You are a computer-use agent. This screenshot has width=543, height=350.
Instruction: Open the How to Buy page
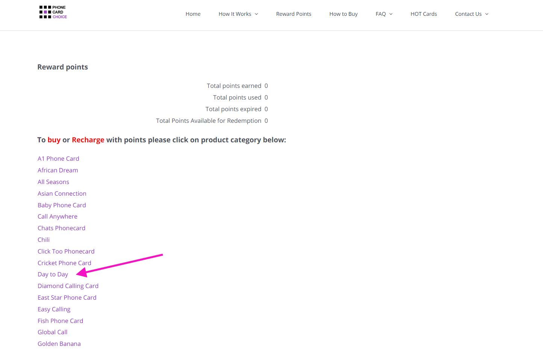[343, 14]
